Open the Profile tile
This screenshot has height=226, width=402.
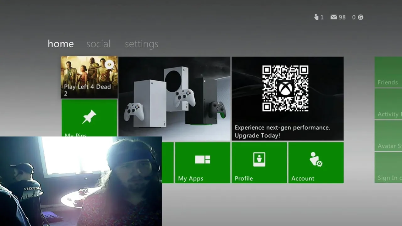tap(259, 163)
